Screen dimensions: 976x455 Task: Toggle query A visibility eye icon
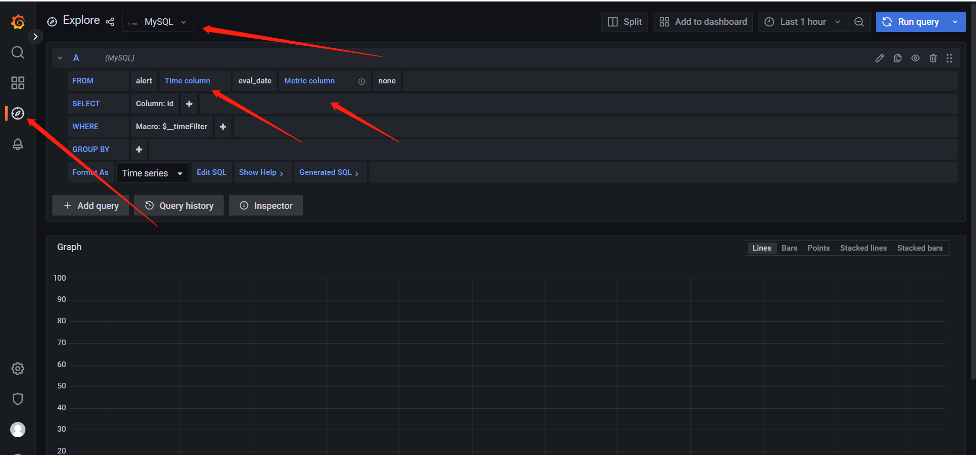(x=916, y=58)
